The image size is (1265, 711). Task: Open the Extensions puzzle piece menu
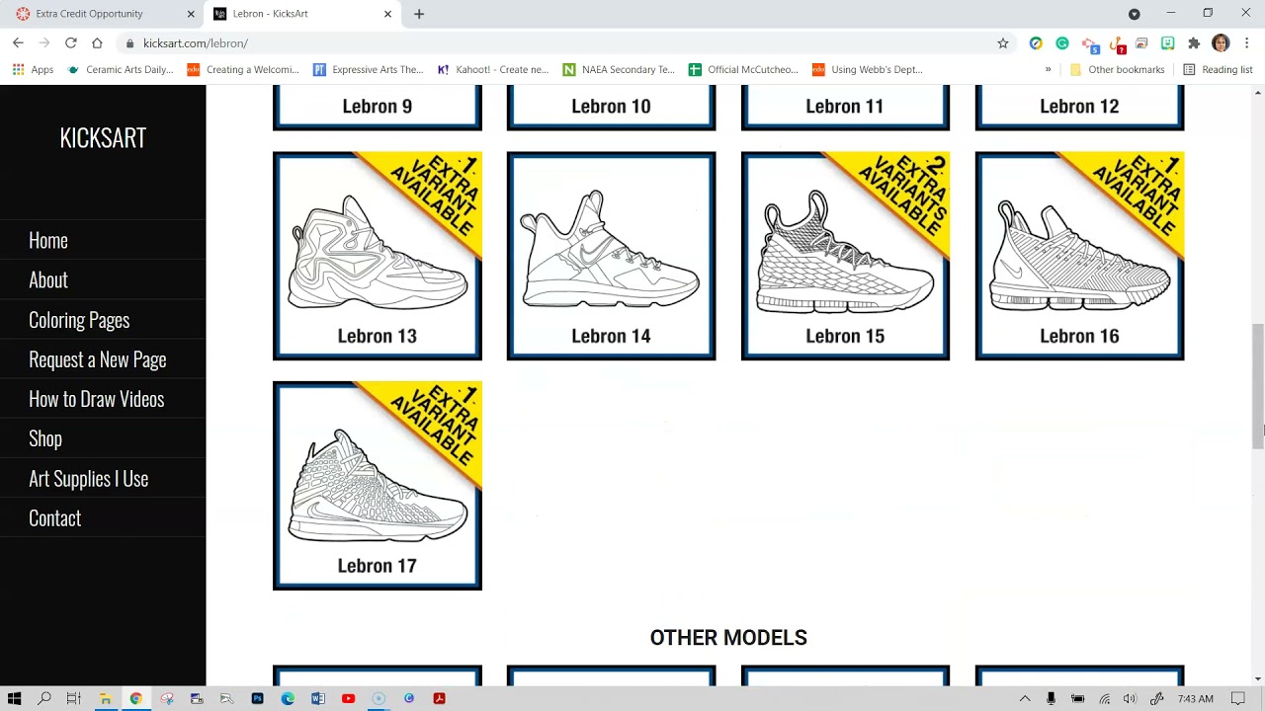point(1194,43)
